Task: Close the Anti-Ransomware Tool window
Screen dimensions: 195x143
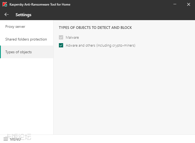Action: [189, 5]
